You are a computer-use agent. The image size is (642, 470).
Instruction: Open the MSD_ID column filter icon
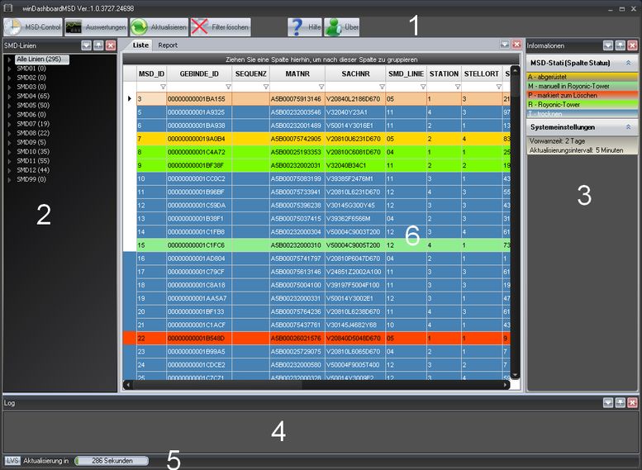163,87
